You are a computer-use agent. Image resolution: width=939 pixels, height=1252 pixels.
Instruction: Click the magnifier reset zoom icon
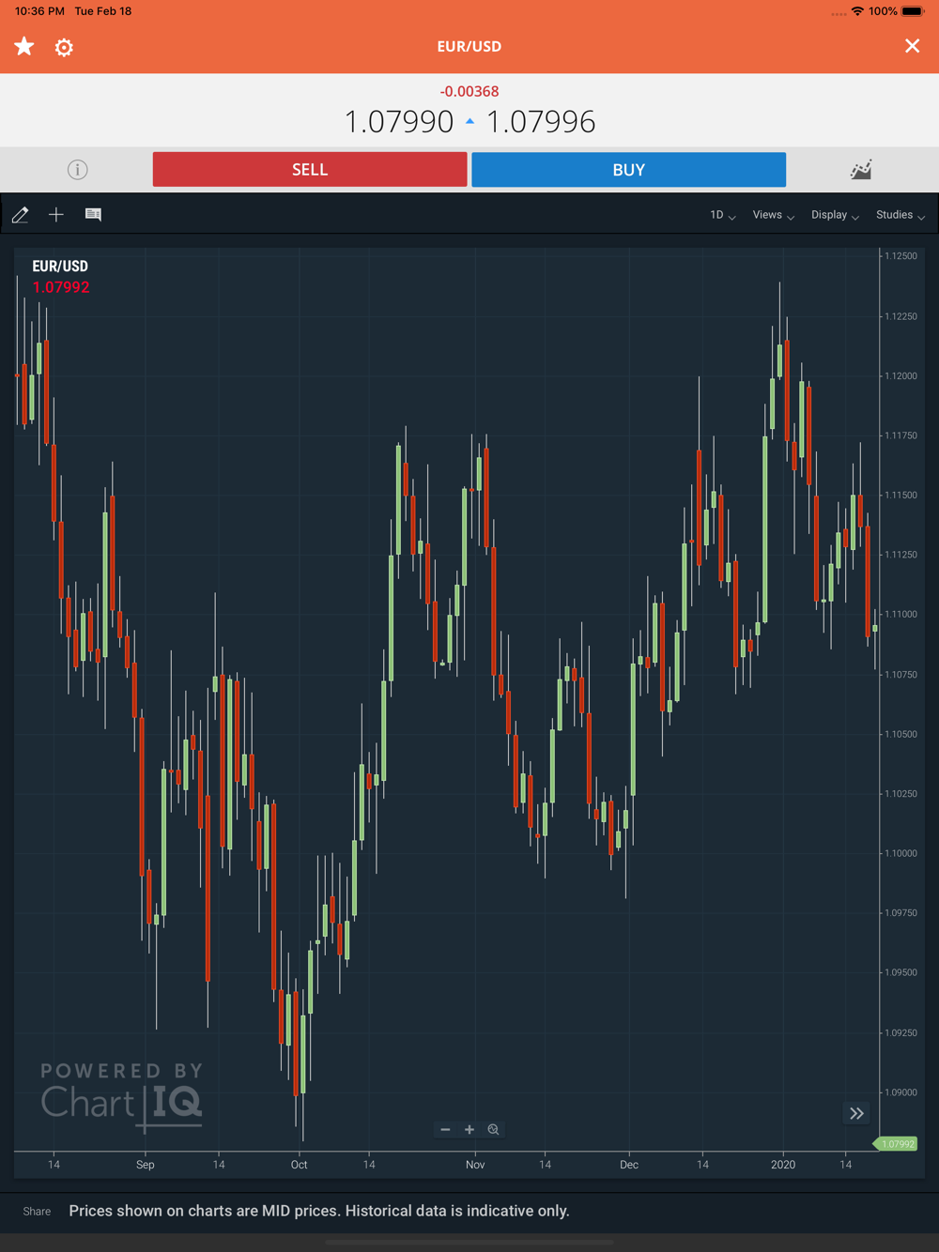pyautogui.click(x=494, y=1129)
